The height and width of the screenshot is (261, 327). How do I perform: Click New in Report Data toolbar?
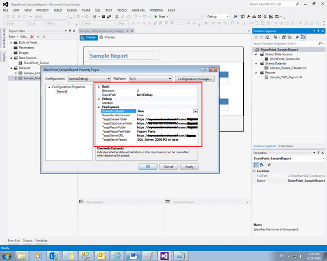tap(14, 36)
